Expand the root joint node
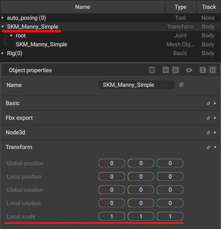221x229 pixels. point(11,35)
